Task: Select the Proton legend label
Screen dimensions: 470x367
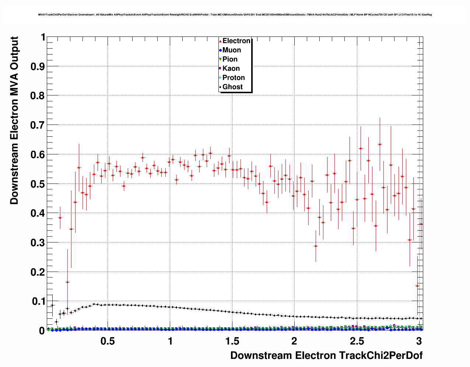Action: pyautogui.click(x=234, y=78)
